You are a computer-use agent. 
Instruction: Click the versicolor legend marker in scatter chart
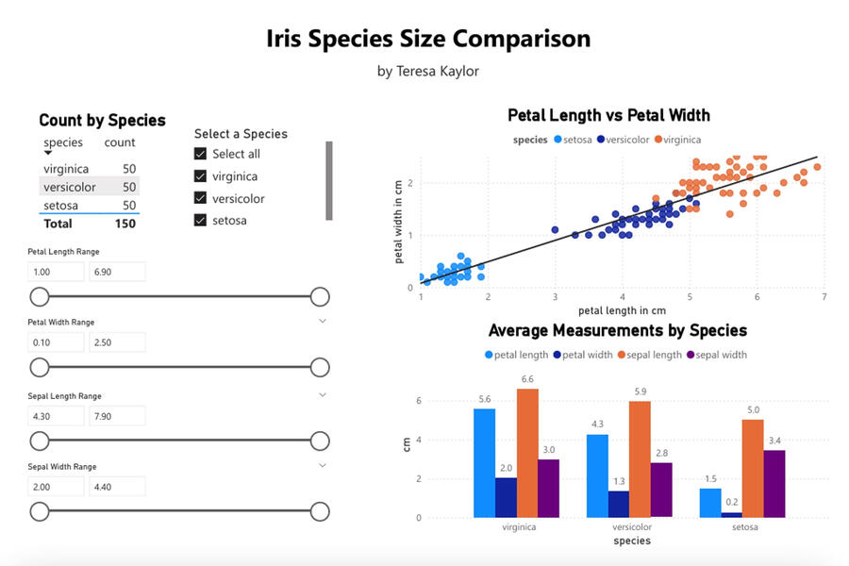[600, 140]
